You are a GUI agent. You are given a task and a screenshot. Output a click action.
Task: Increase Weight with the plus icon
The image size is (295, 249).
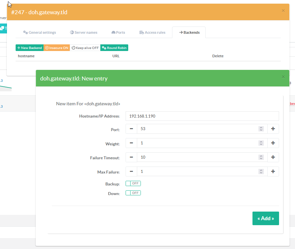click(x=273, y=143)
